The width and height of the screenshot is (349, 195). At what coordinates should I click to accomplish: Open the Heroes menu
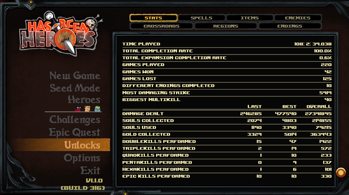[x=84, y=100]
